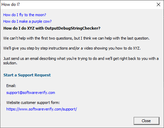164x128 pixels.
Task: Open the 'How do I fly to the moon?' link
Action: pyautogui.click(x=24, y=15)
